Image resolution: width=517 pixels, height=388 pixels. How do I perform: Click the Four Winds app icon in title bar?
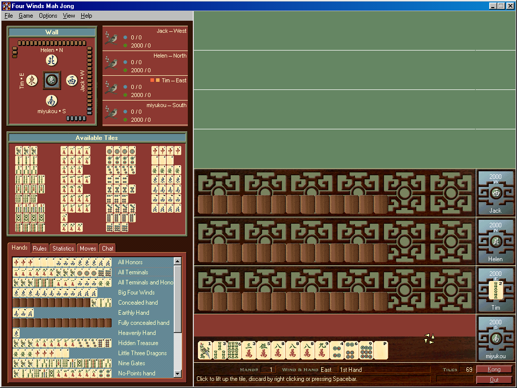(6, 6)
